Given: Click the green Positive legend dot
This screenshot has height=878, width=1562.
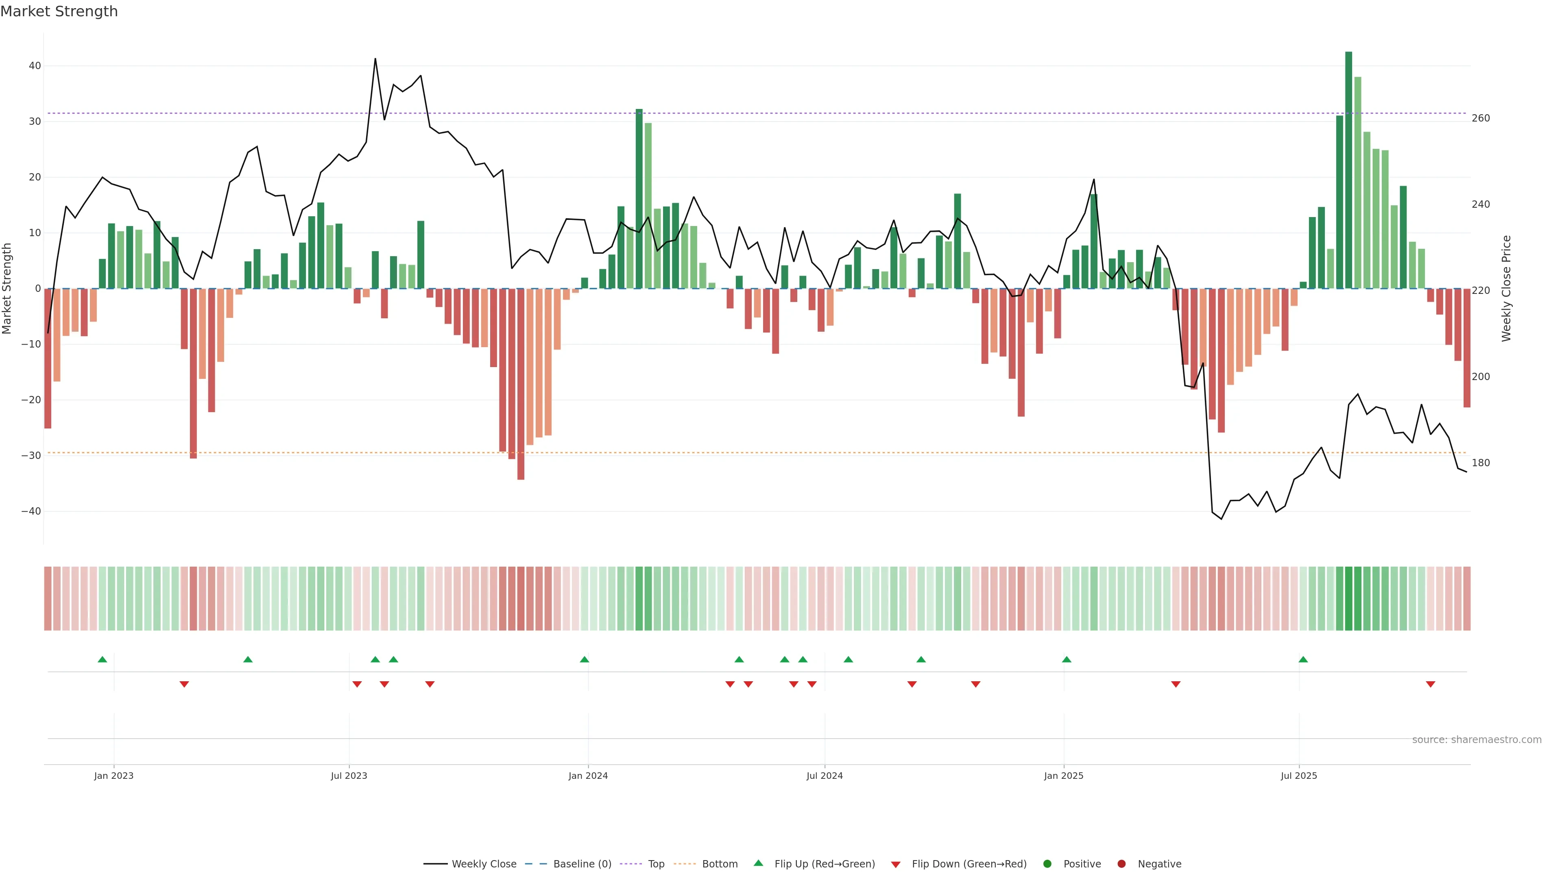Looking at the screenshot, I should click(1047, 863).
